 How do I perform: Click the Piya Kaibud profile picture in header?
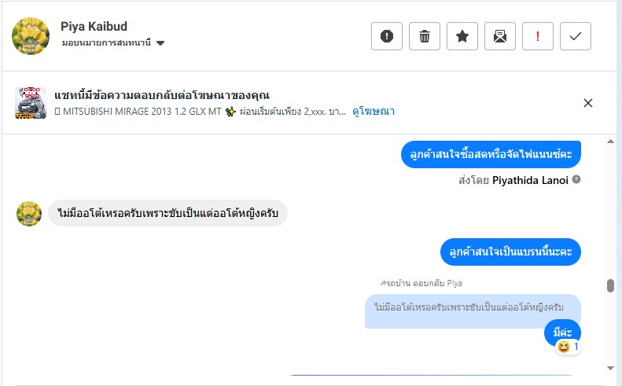tap(31, 36)
